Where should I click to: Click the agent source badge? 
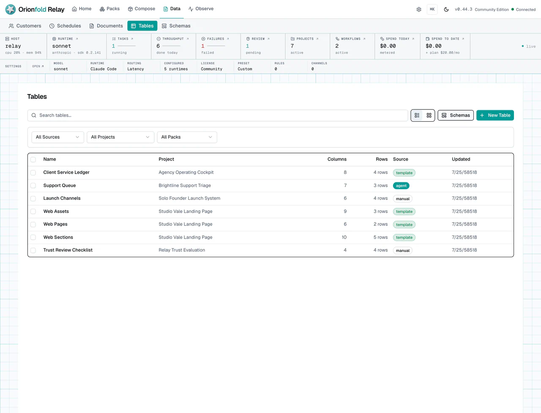click(401, 186)
